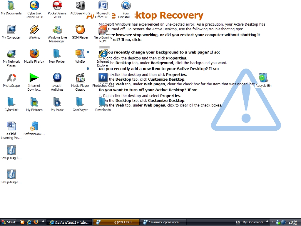Click the Messenger tray icon
This screenshot has height=226, width=301.
(x=278, y=222)
